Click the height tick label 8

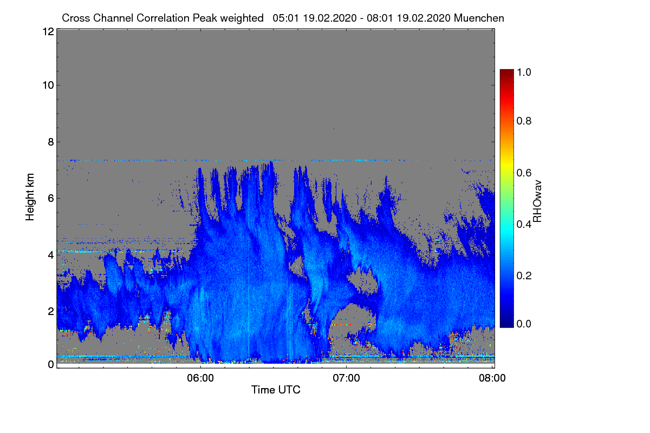point(50,142)
